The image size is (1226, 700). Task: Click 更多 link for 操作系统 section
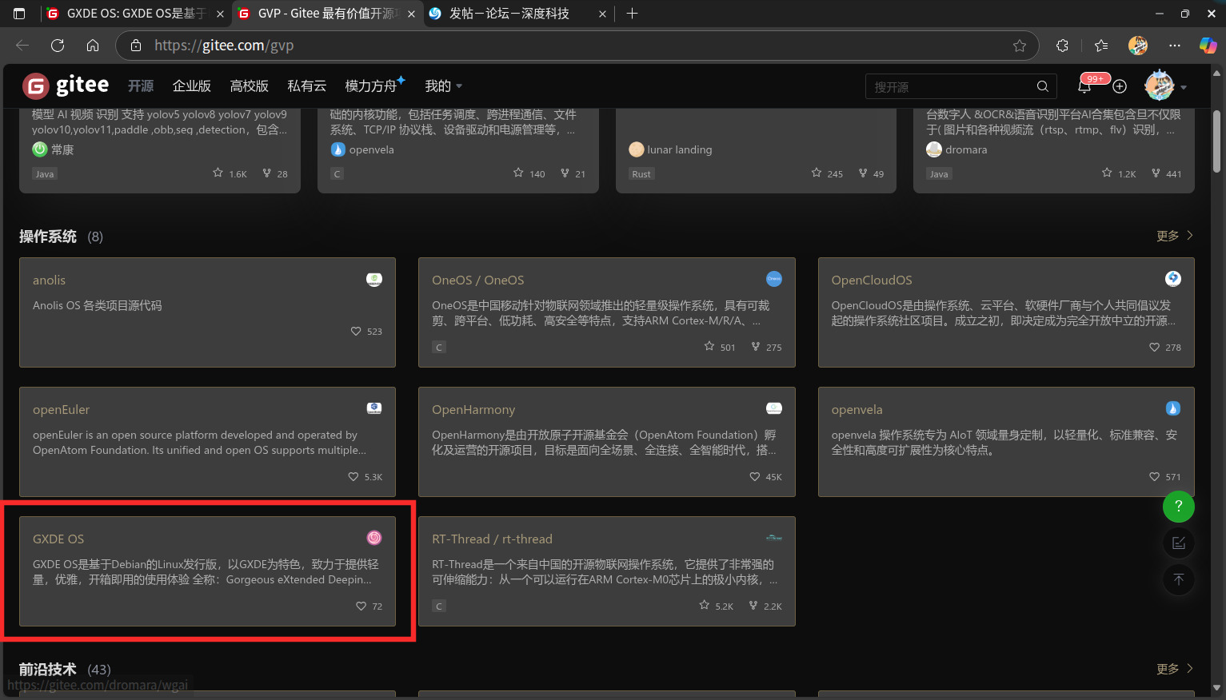(1175, 236)
